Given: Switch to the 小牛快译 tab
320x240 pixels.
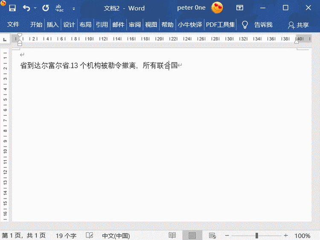Looking at the screenshot, I should click(190, 25).
